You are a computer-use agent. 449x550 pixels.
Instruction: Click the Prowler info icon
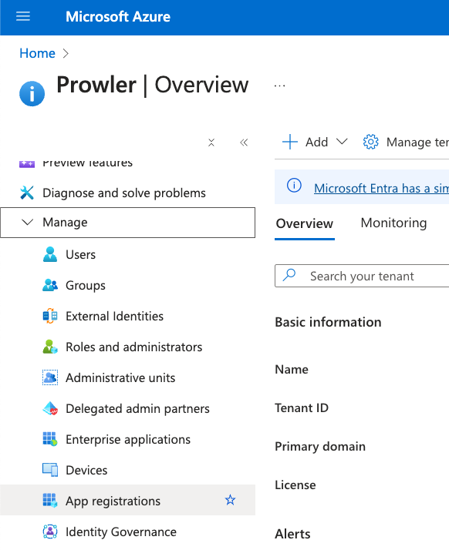click(32, 94)
